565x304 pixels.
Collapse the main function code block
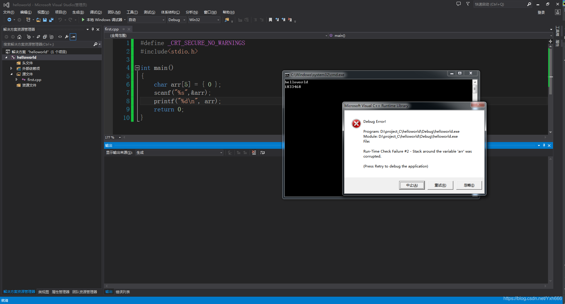tap(137, 68)
